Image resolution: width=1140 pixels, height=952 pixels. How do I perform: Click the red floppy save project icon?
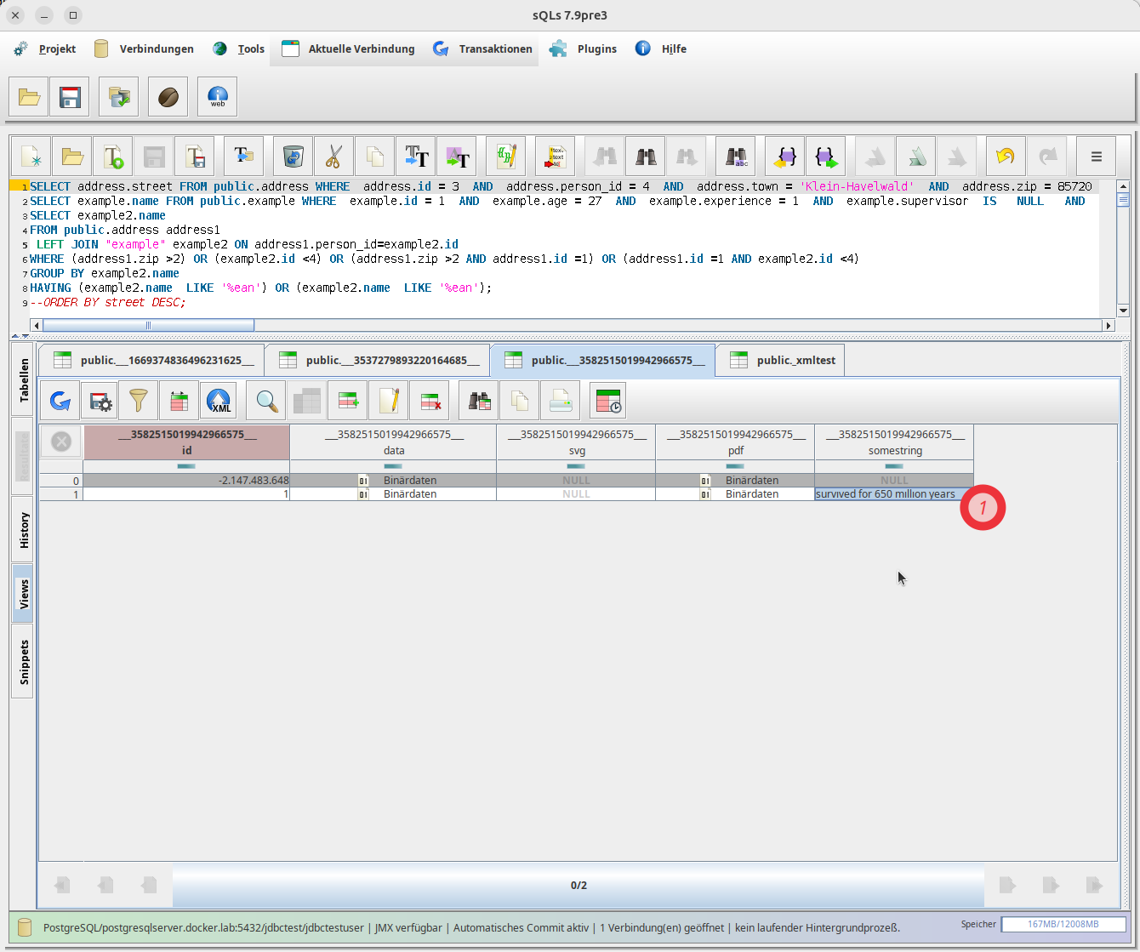coord(70,97)
